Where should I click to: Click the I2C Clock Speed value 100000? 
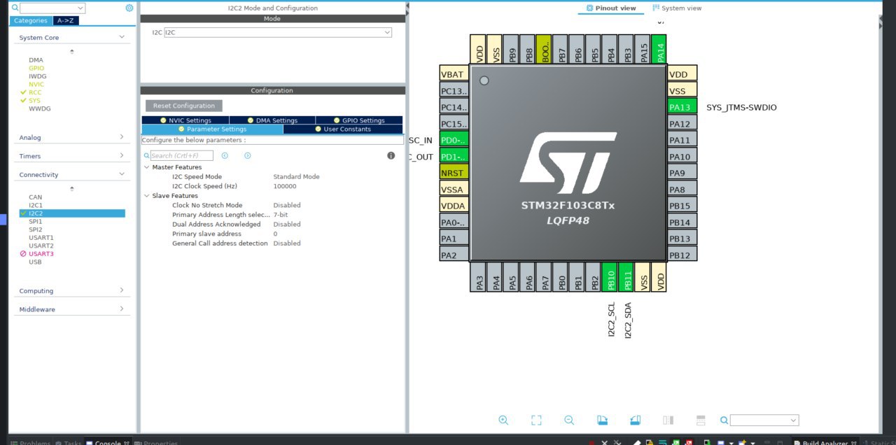(x=284, y=186)
